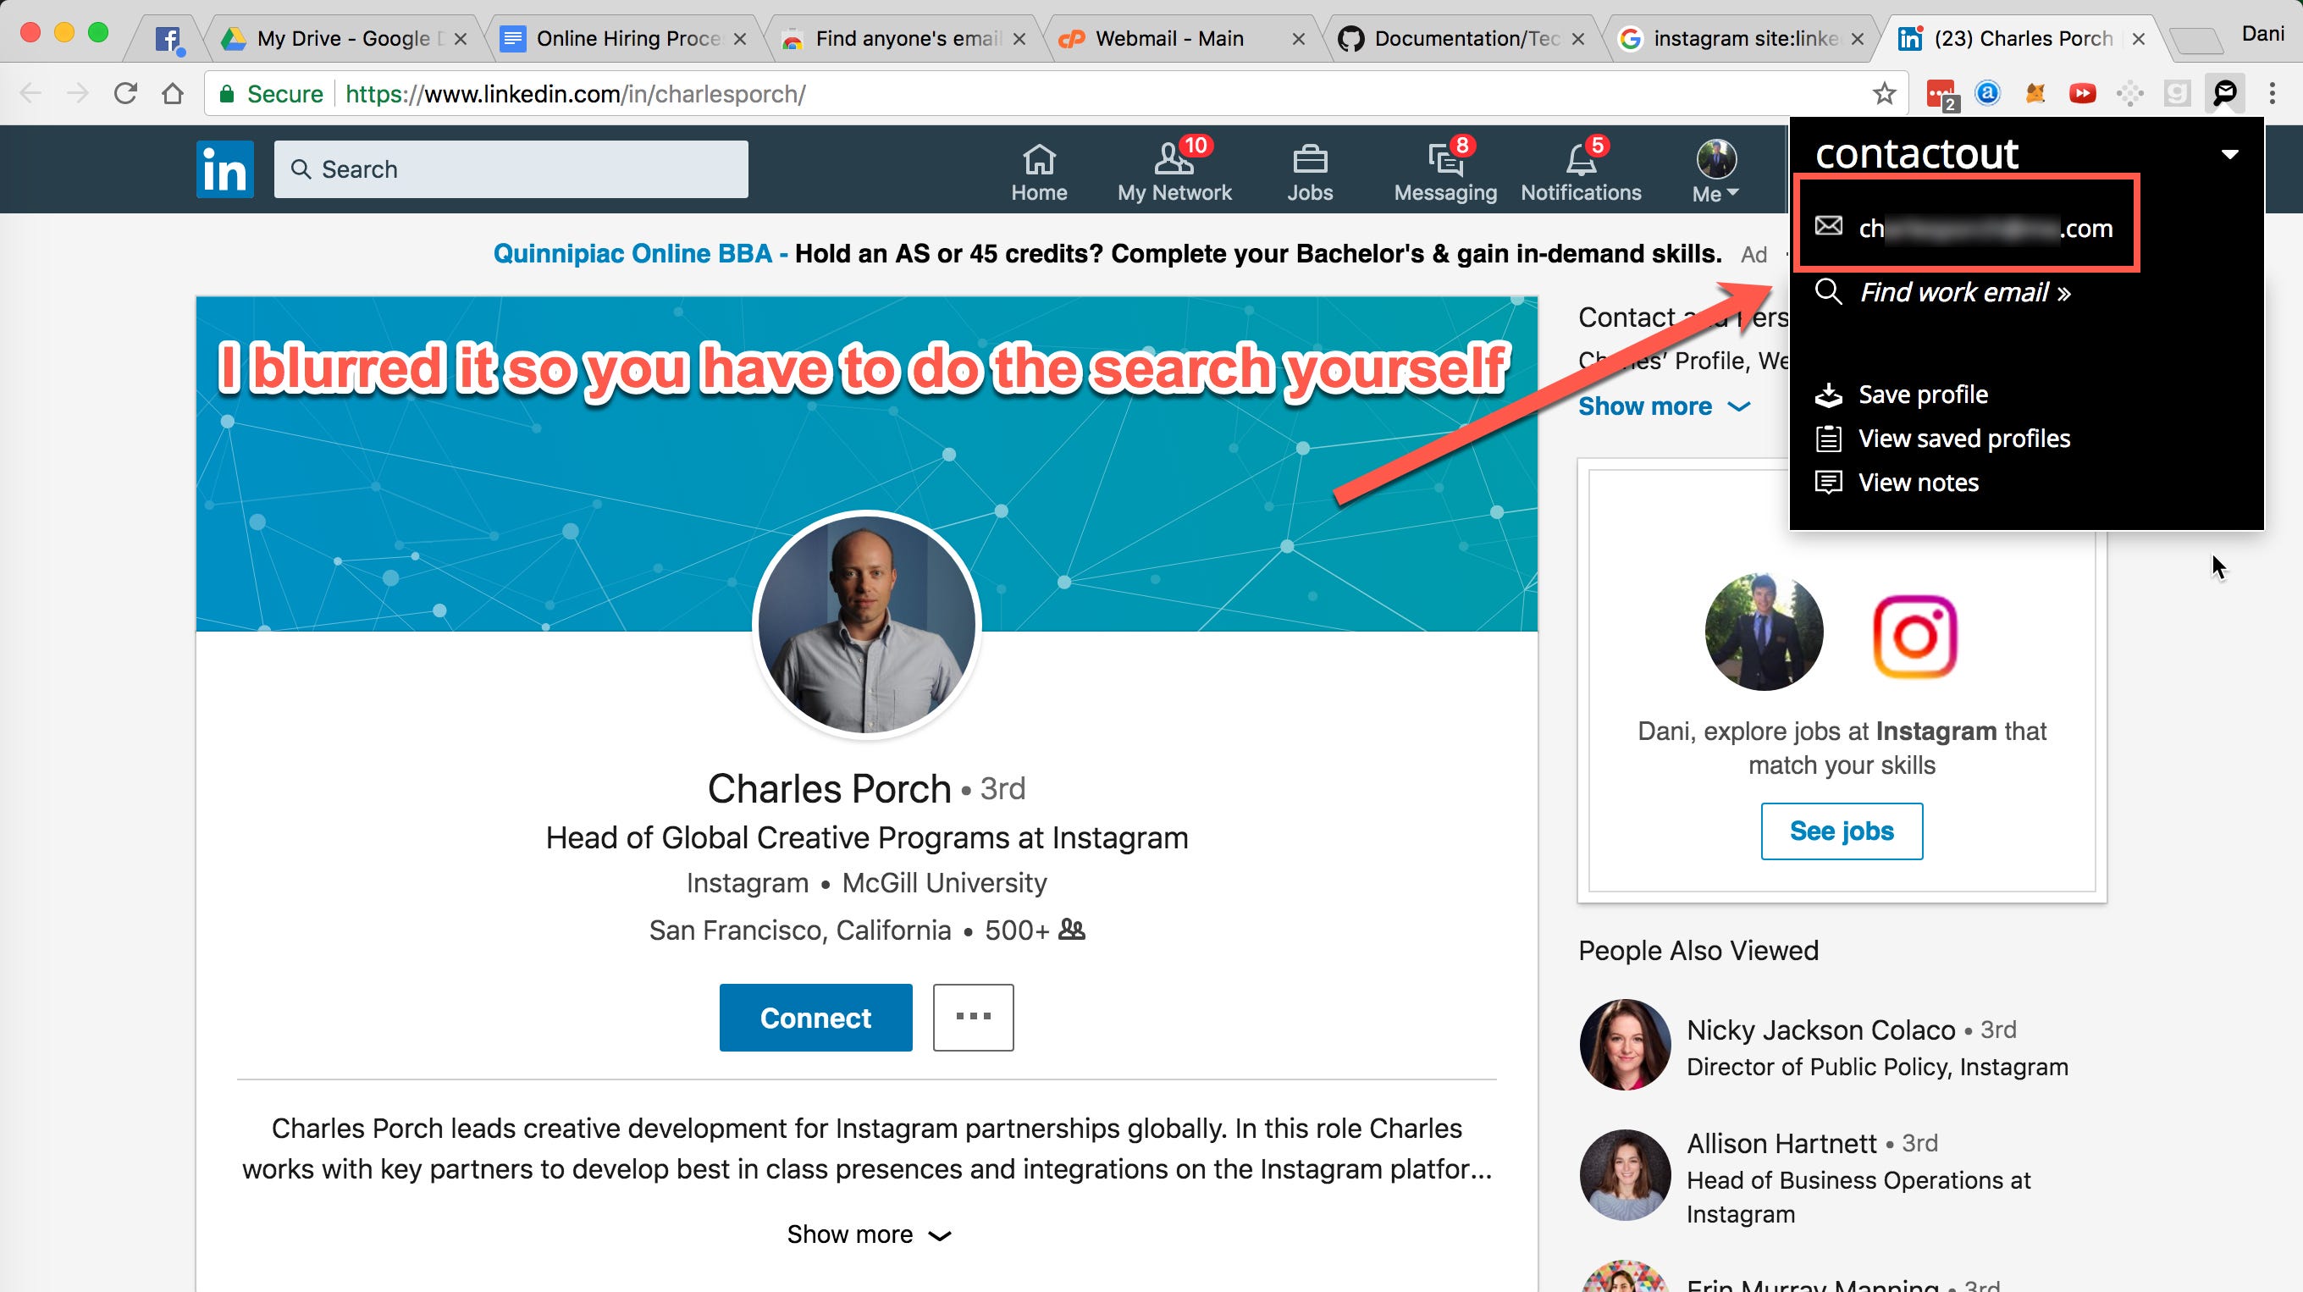Click Dani's photo in jobs card
Image resolution: width=2303 pixels, height=1292 pixels.
coord(1763,632)
